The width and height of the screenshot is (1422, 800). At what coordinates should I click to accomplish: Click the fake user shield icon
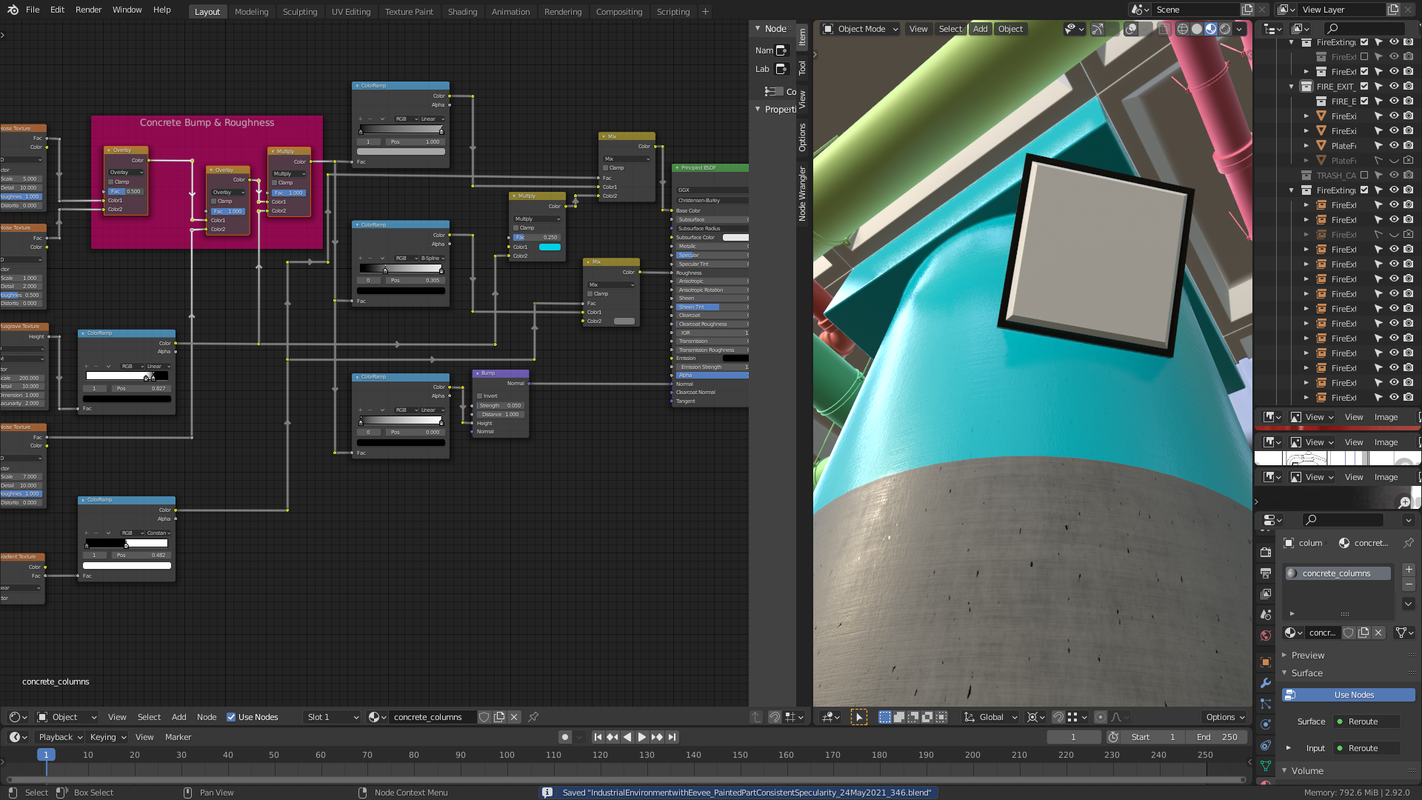coord(1349,633)
